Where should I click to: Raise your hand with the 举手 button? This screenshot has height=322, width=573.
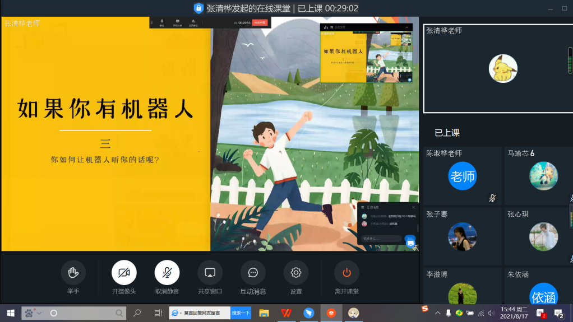[73, 273]
